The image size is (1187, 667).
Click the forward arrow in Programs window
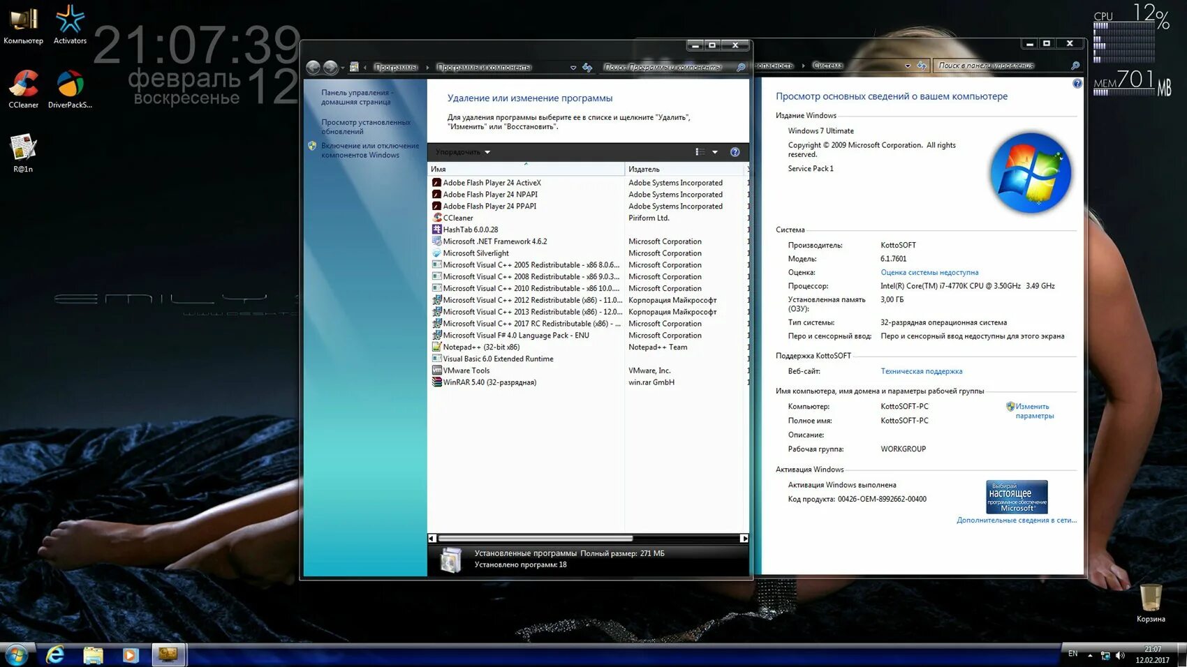(331, 67)
